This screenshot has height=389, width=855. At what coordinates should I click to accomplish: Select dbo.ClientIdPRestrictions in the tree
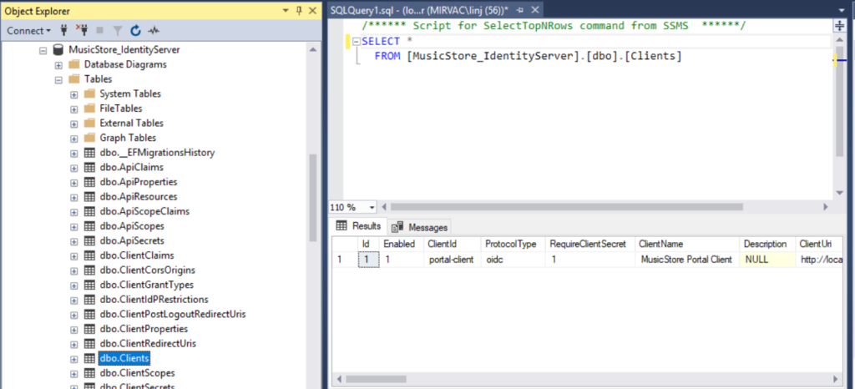coord(154,300)
